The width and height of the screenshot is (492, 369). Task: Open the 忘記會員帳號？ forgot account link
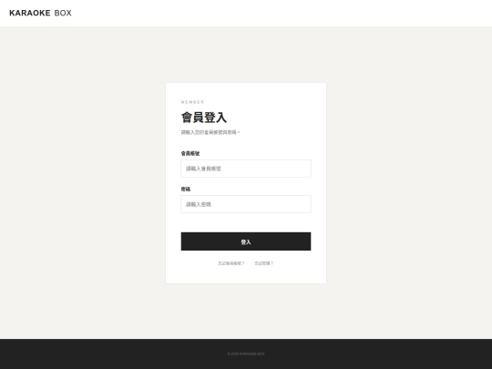[x=231, y=263]
